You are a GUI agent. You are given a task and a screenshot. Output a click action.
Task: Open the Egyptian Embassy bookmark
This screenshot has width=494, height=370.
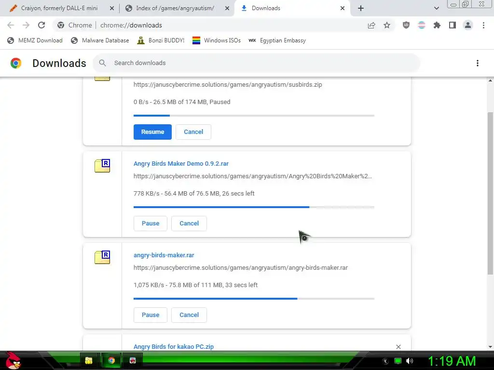277,40
